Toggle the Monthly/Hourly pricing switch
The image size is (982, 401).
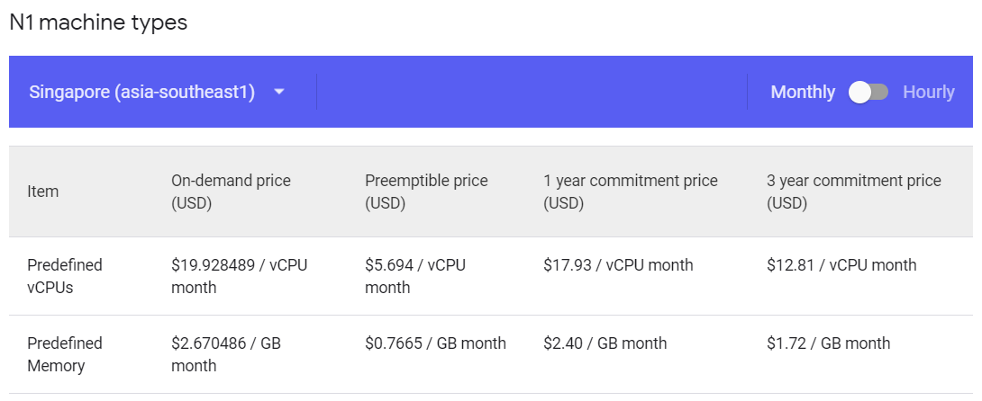[868, 93]
